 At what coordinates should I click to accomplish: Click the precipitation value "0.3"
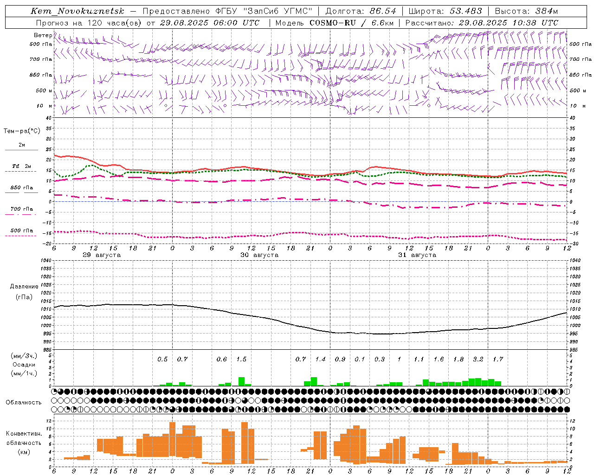(380, 359)
